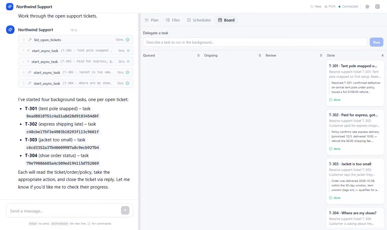387x230 pixels.
Task: Click the Northwind Support logo icon in header
Action: pos(9,7)
